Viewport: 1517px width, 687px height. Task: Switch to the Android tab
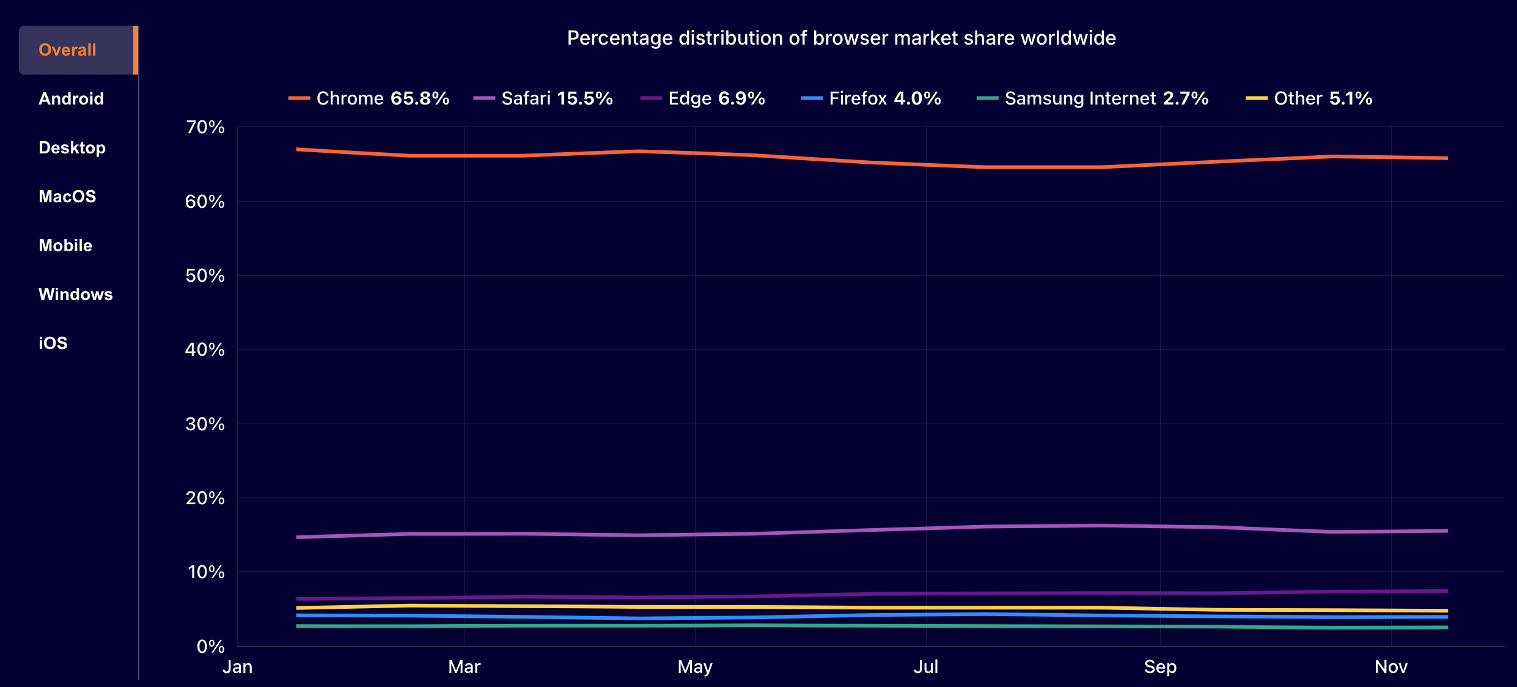click(71, 99)
